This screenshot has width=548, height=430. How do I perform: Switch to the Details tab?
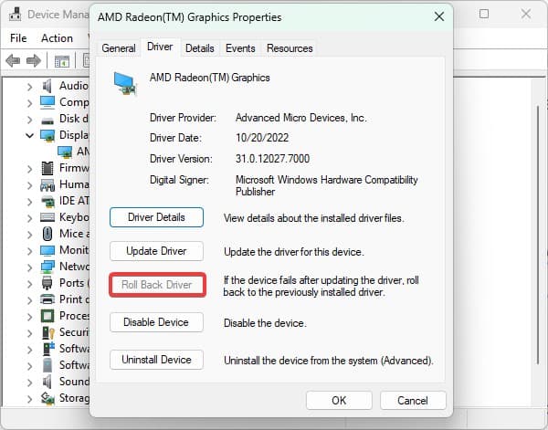tap(199, 48)
